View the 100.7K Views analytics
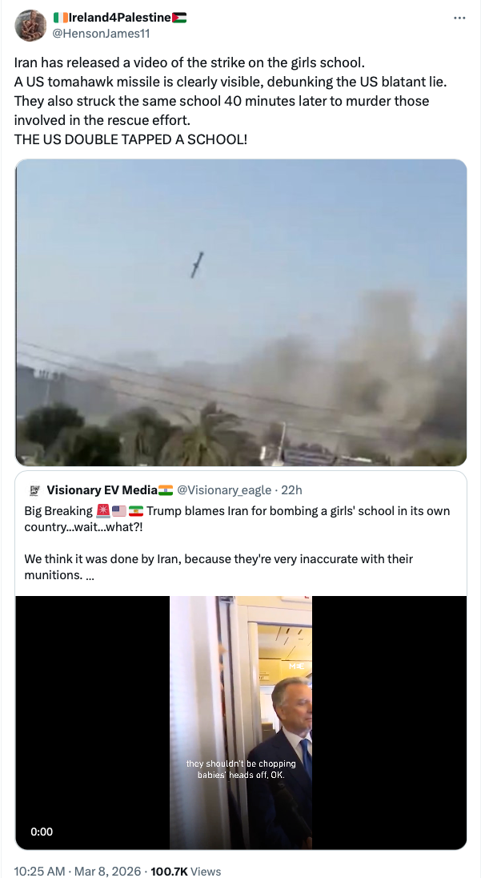Viewport: 481px width, 878px height. pos(186,872)
